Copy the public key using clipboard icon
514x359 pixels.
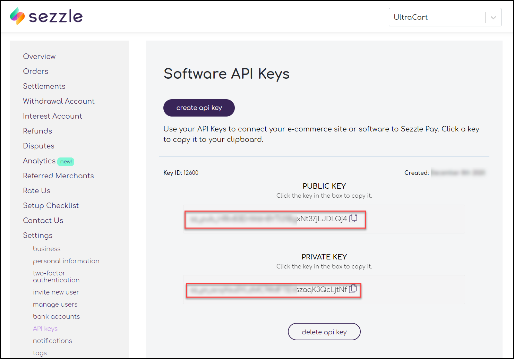click(353, 218)
